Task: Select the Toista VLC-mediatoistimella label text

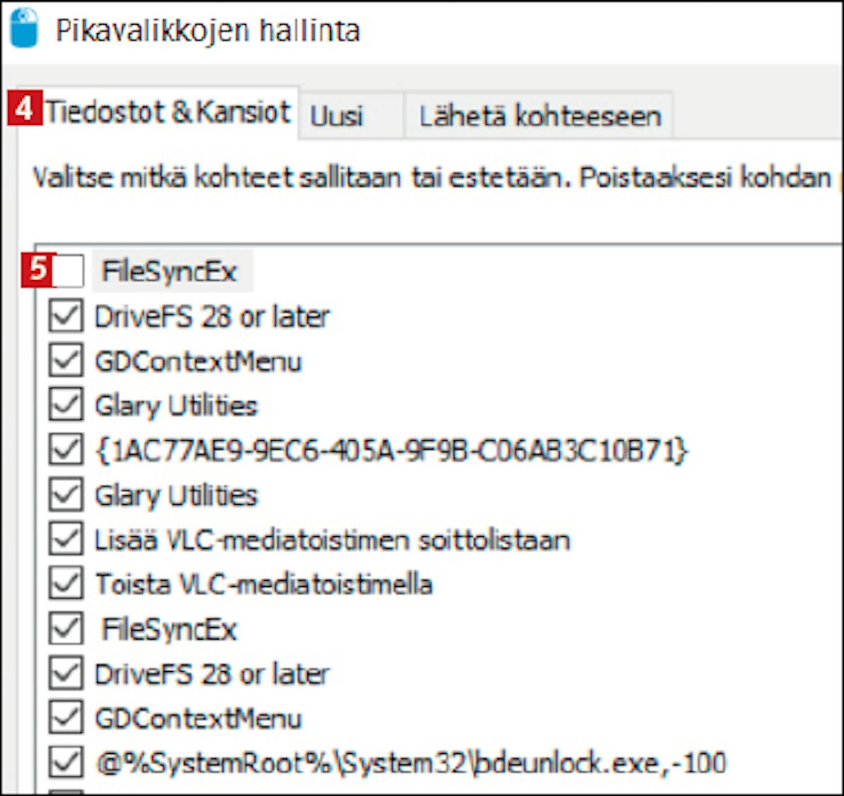Action: coord(264,584)
